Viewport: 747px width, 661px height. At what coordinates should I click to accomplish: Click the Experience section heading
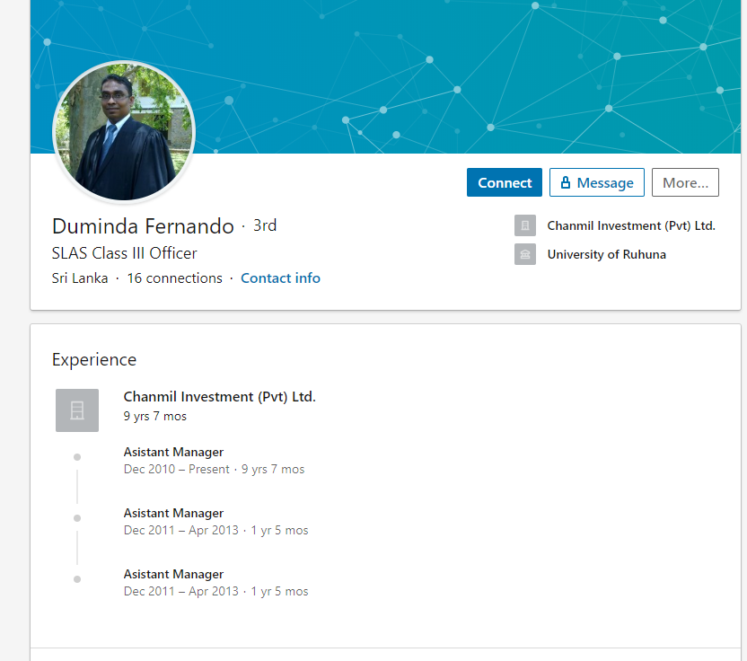[x=94, y=359]
